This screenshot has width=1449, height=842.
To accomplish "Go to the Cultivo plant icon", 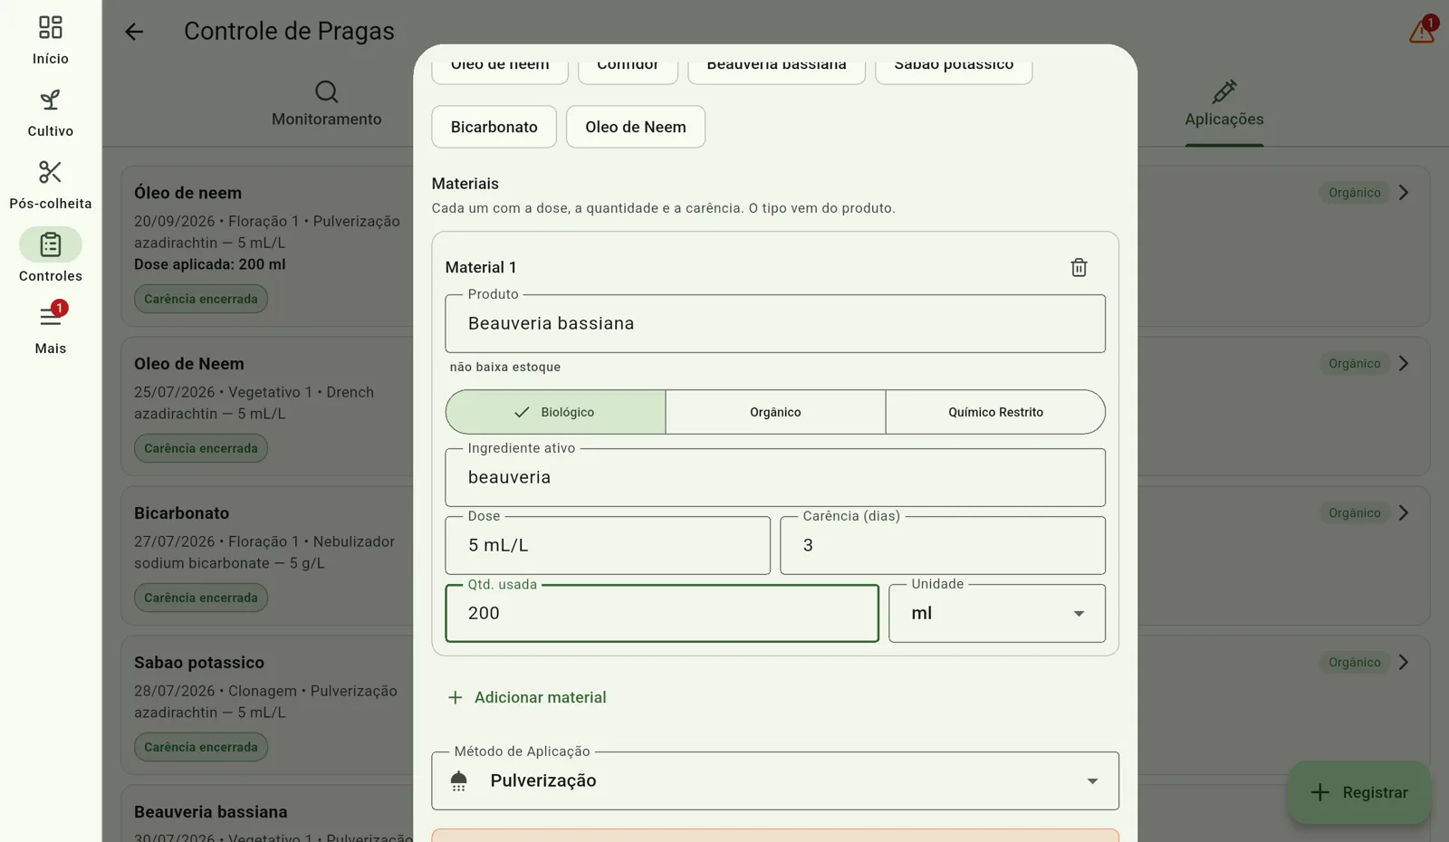I will (x=51, y=100).
